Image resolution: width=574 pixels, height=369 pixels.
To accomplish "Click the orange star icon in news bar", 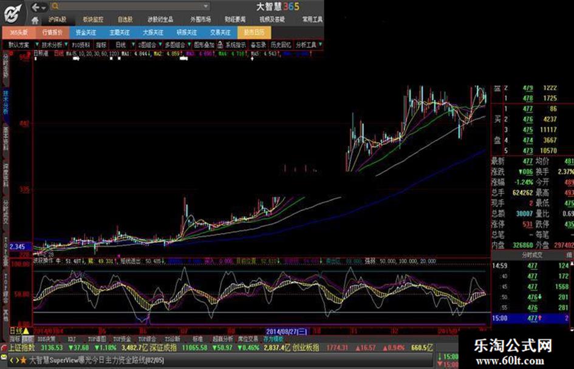I will point(24,361).
